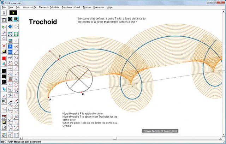Viewport: 226px width, 144px height.
Task: Select the single point tool
Action: [x=16, y=41]
